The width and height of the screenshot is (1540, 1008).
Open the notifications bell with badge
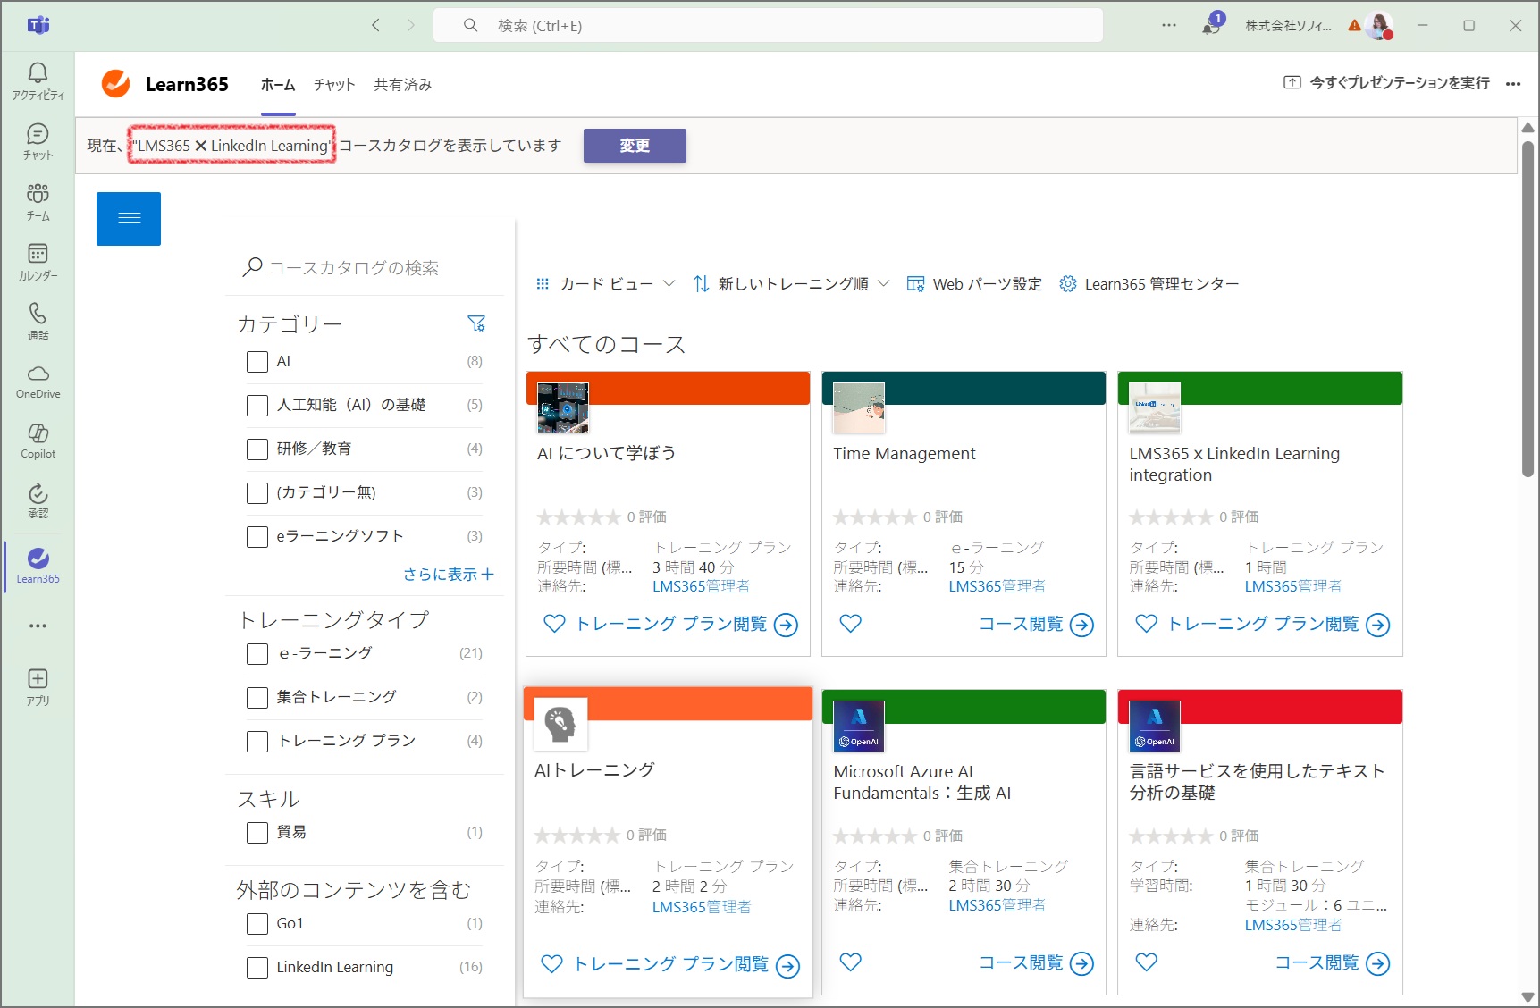pos(1213,24)
